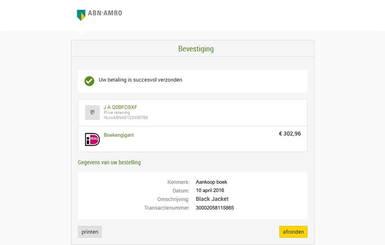Click the IBAN NLxxABNA0123456789 text
Image resolution: width=385 pixels, height=245 pixels.
(126, 118)
